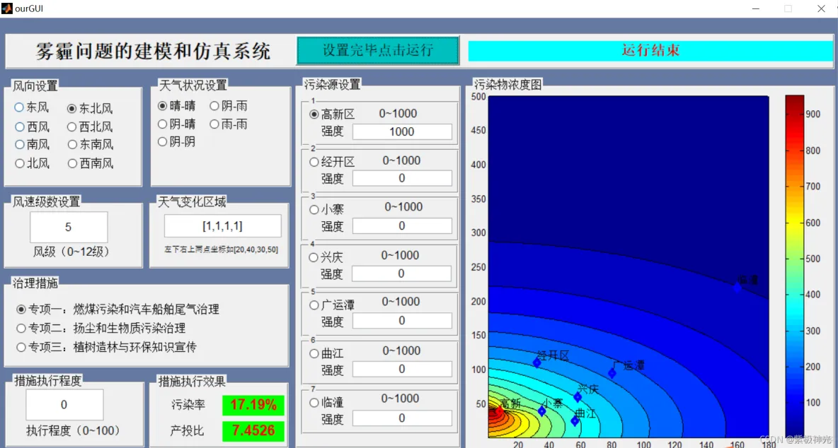Viewport: 838px width, 448px height.
Task: Click 高新区 强度 field with 1000
Action: click(x=402, y=131)
